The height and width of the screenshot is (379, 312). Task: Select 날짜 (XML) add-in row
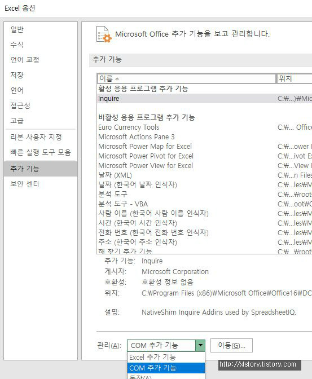coord(204,175)
